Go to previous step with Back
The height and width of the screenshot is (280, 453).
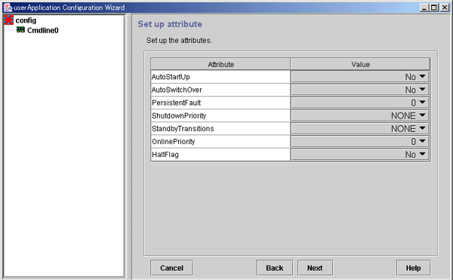click(x=275, y=268)
